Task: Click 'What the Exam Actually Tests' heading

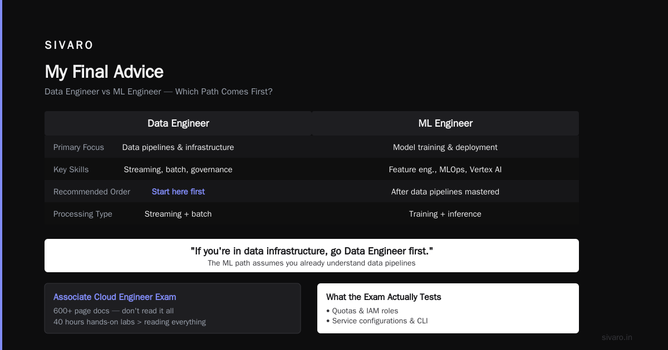Action: (384, 297)
